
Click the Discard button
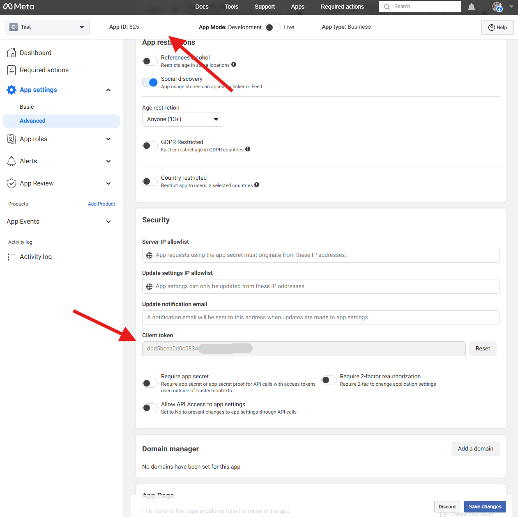point(447,507)
